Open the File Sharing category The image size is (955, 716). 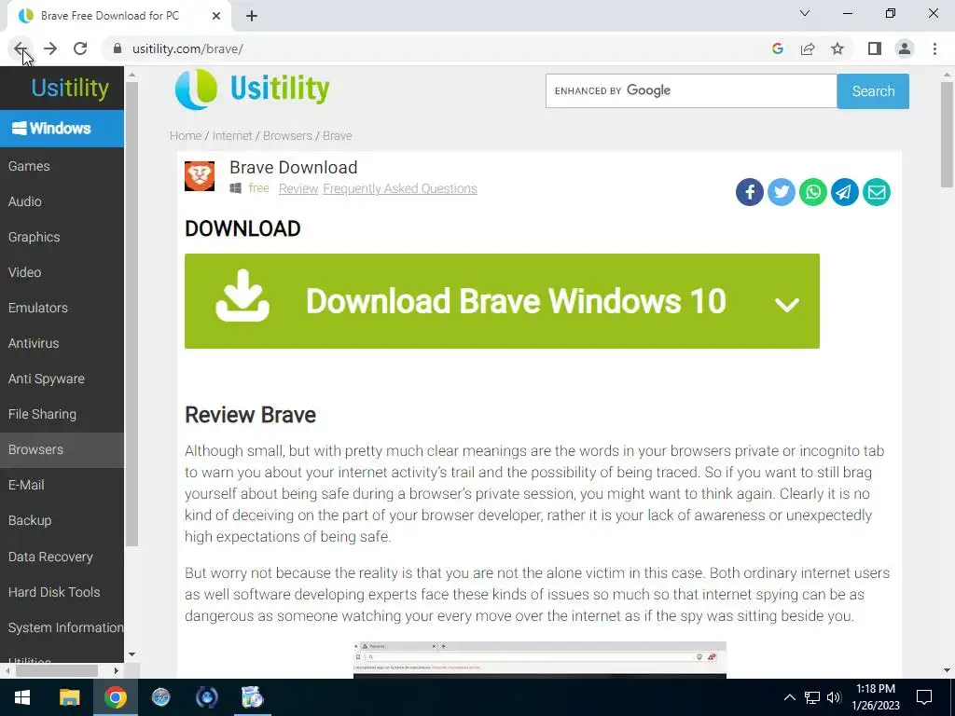62,414
